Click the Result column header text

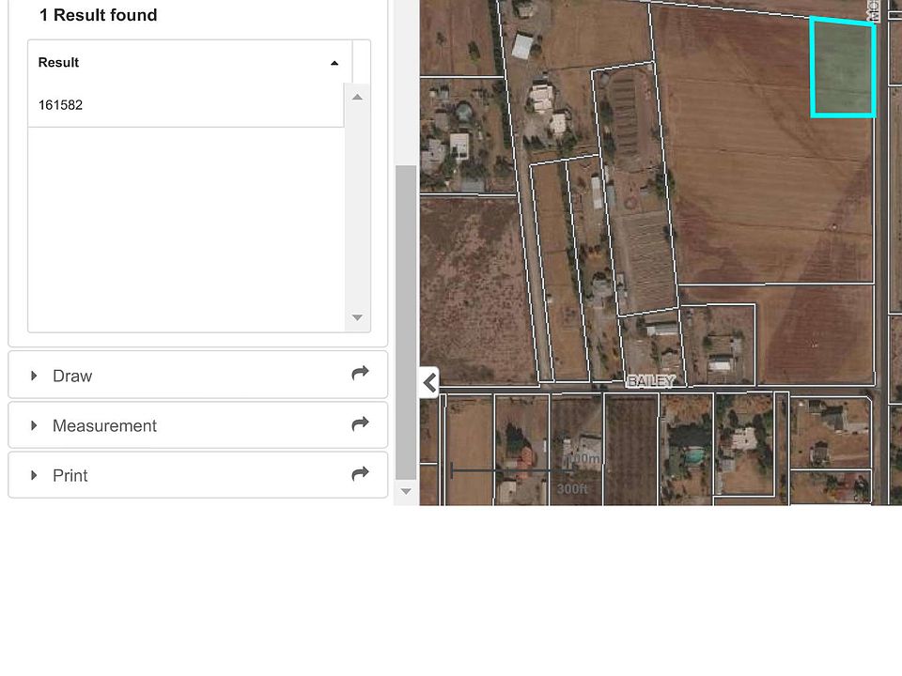(58, 63)
